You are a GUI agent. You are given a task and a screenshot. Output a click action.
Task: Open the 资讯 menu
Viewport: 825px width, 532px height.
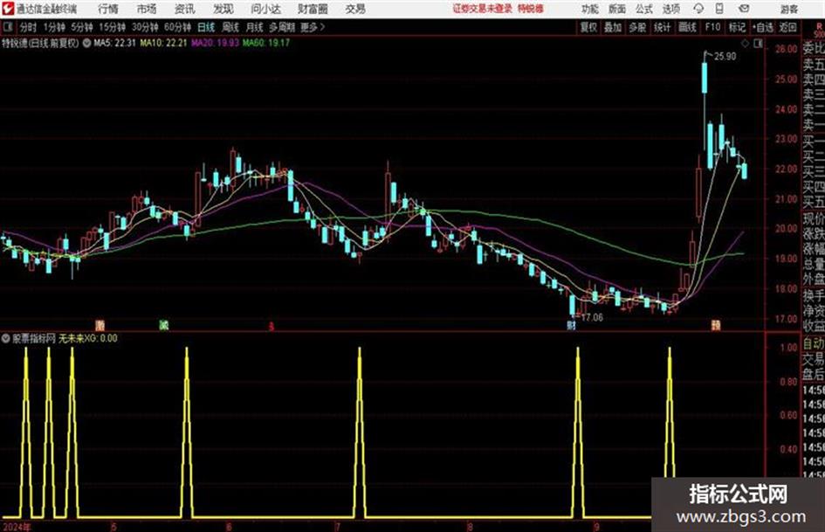point(185,9)
